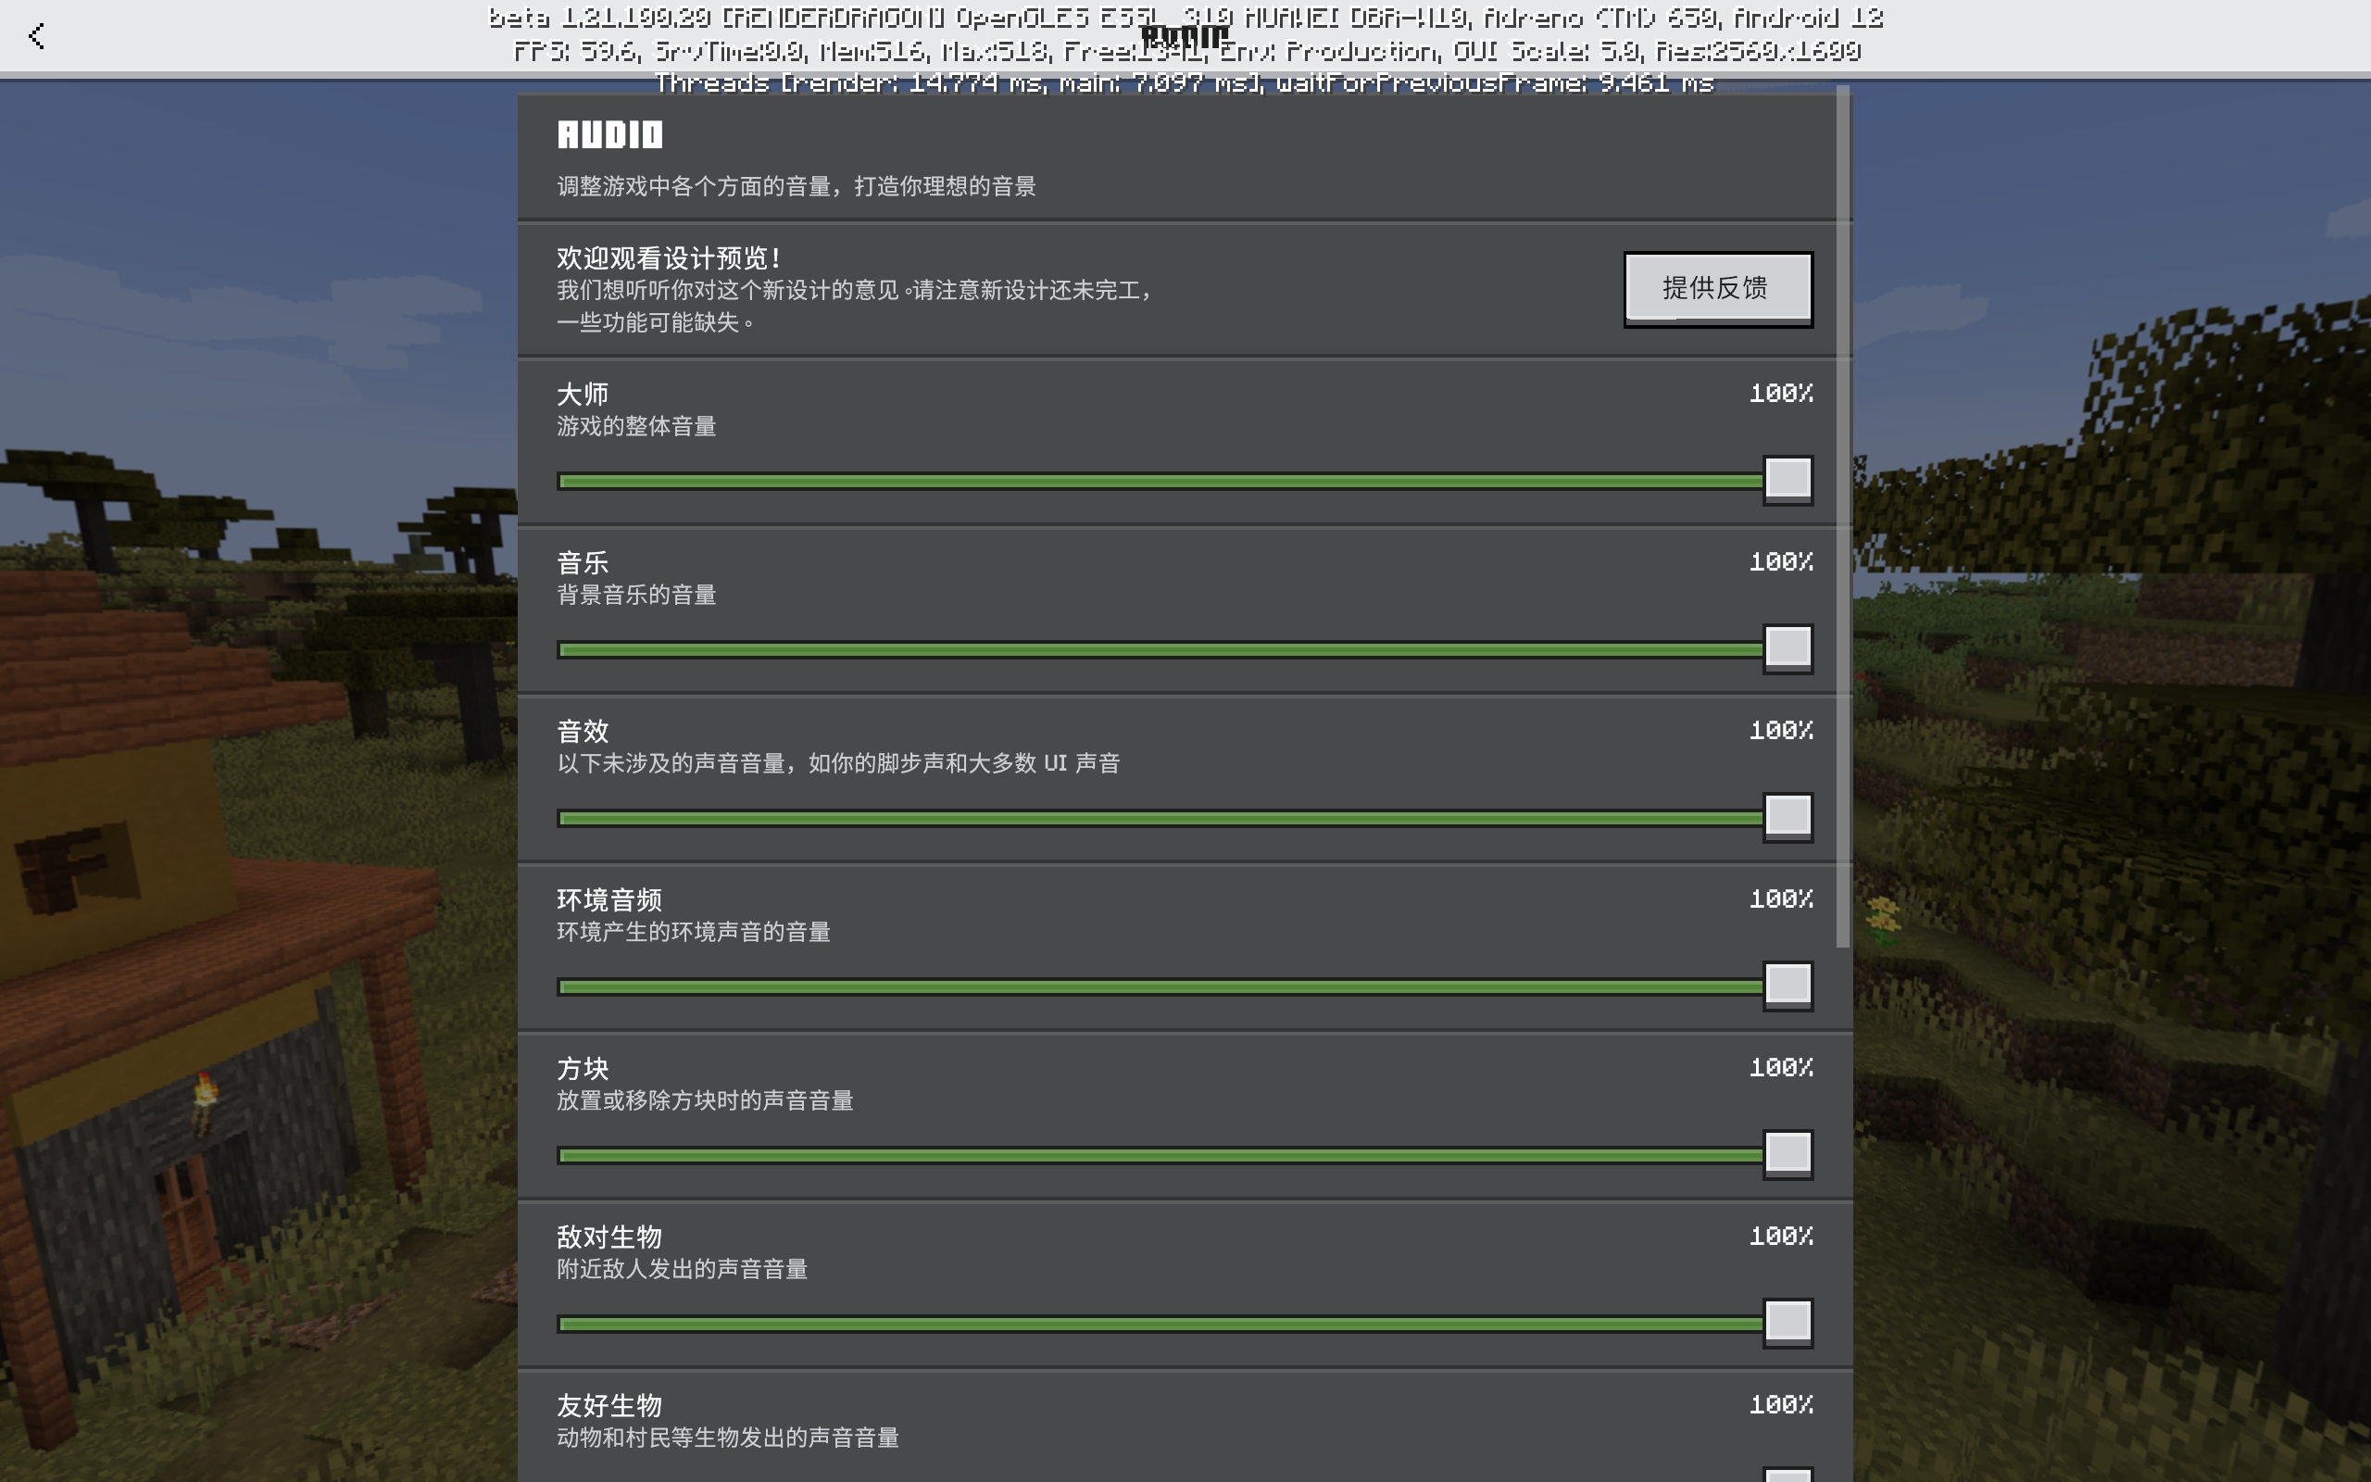Click the 大师 master volume slider handle
Screen dimensions: 2371x1482
pos(1788,479)
